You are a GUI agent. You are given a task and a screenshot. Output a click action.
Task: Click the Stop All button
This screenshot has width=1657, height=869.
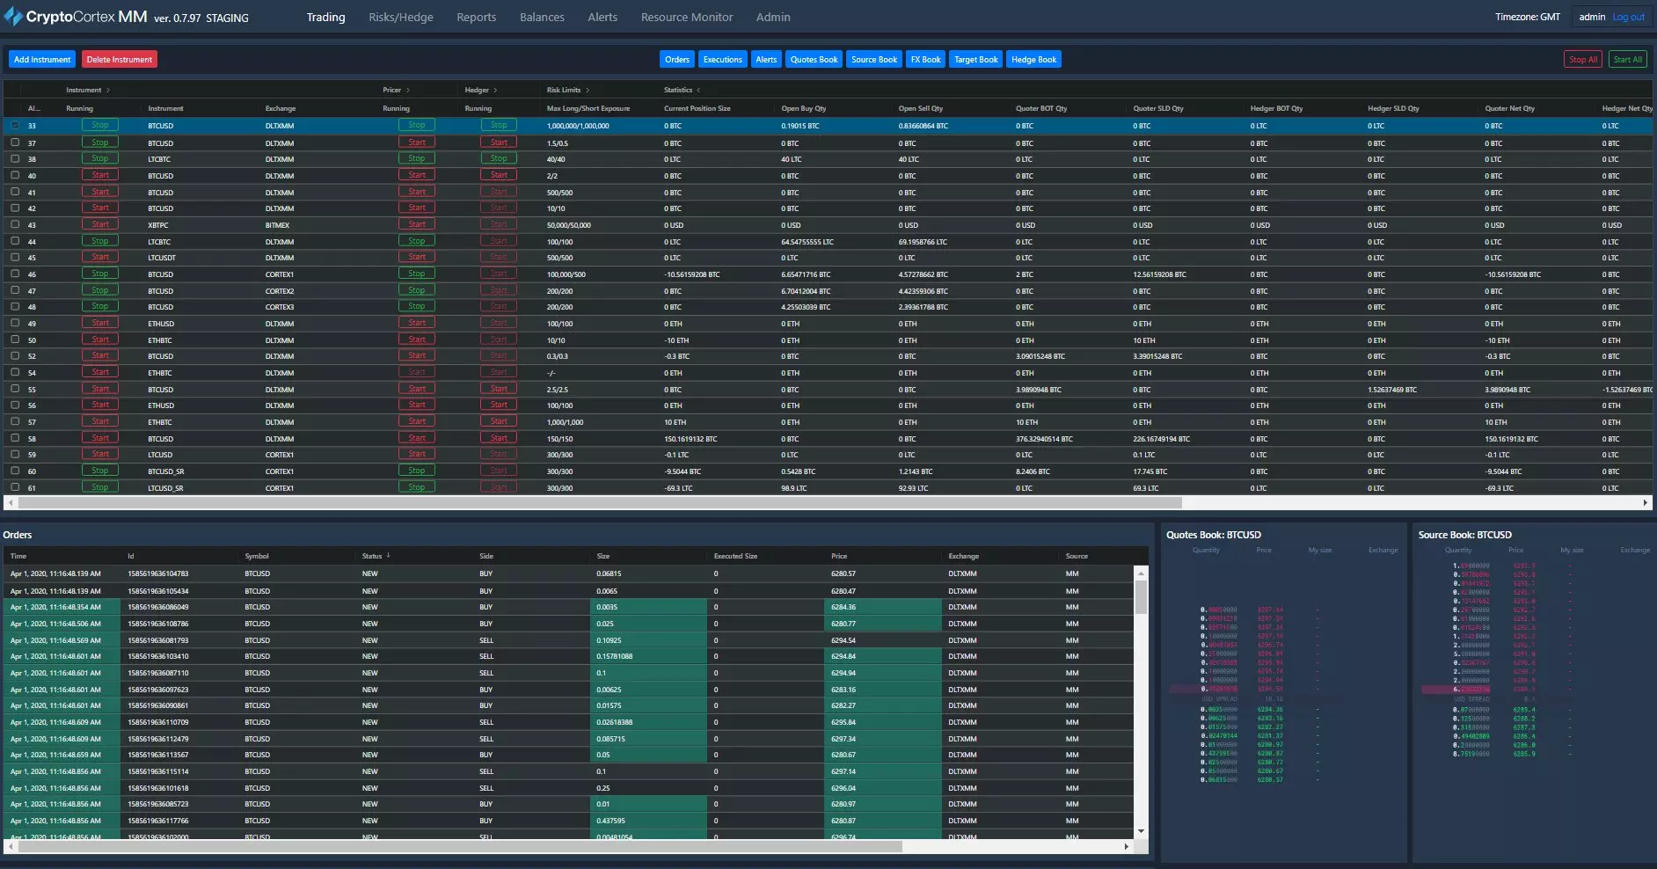click(x=1583, y=59)
